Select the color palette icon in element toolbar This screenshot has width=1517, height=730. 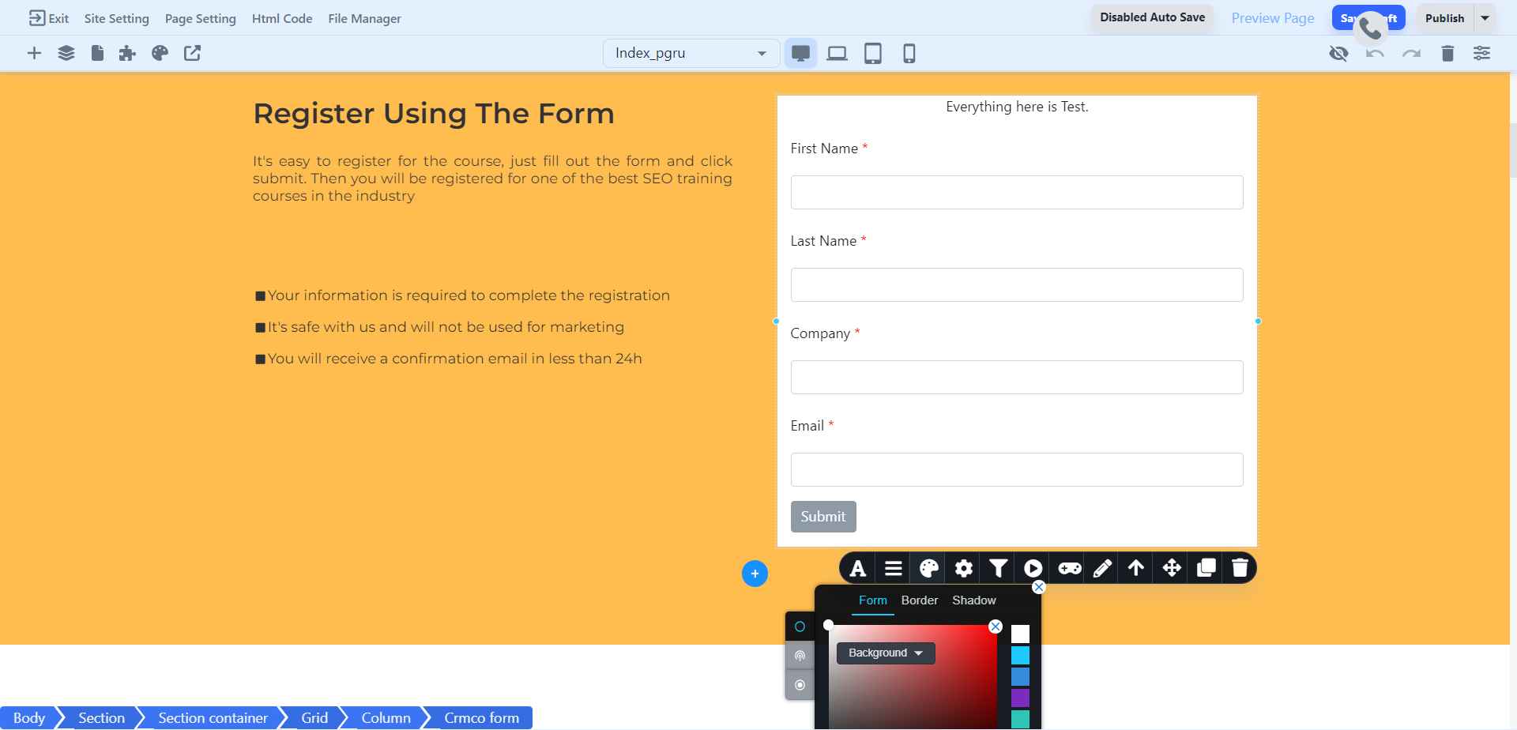[x=928, y=567]
